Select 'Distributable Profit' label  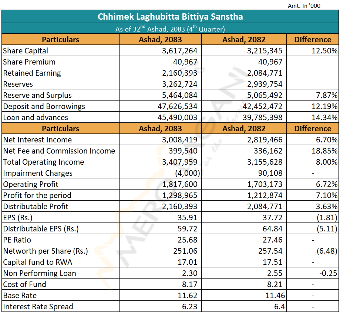(36, 206)
